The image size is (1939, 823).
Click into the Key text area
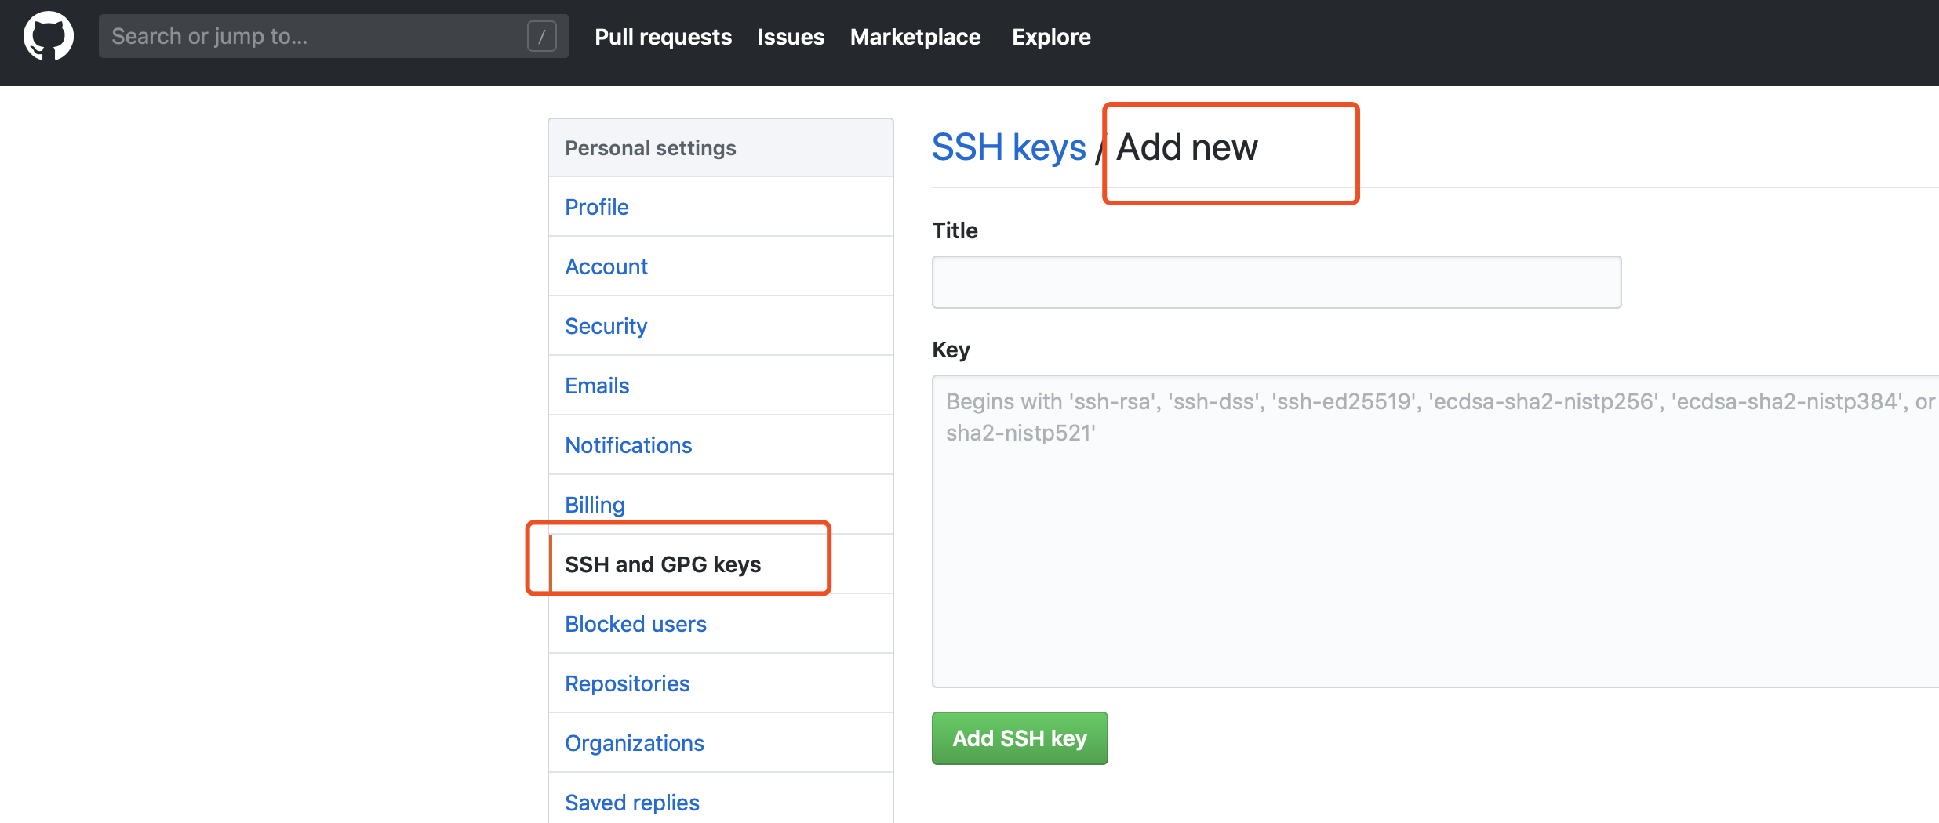[x=1435, y=531]
